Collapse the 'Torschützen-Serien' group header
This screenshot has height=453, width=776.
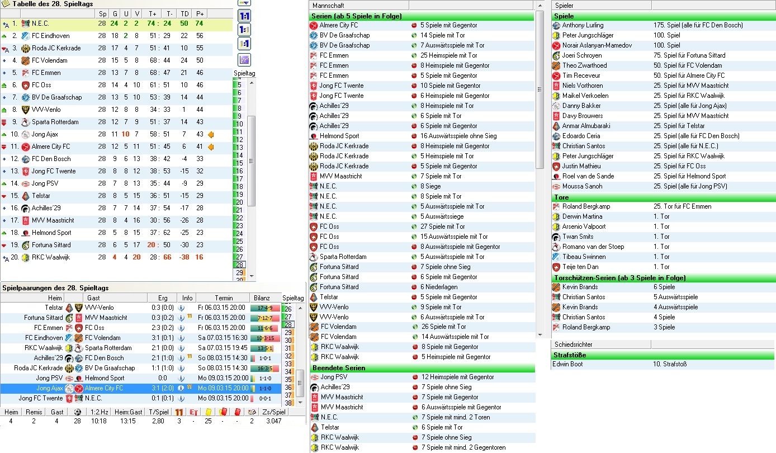point(664,277)
